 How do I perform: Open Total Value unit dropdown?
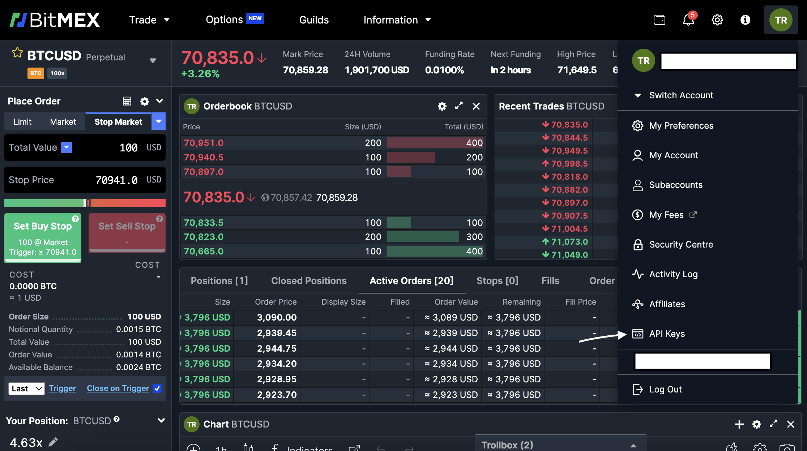(x=66, y=147)
